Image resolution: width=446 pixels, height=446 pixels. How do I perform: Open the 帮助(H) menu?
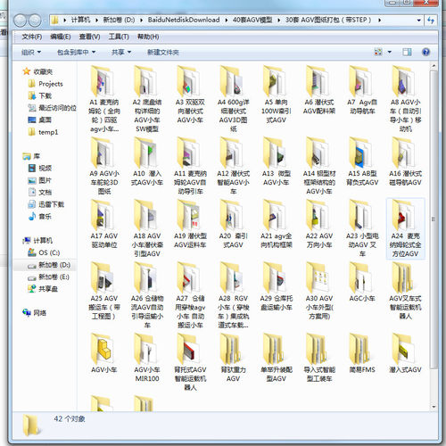coord(148,37)
